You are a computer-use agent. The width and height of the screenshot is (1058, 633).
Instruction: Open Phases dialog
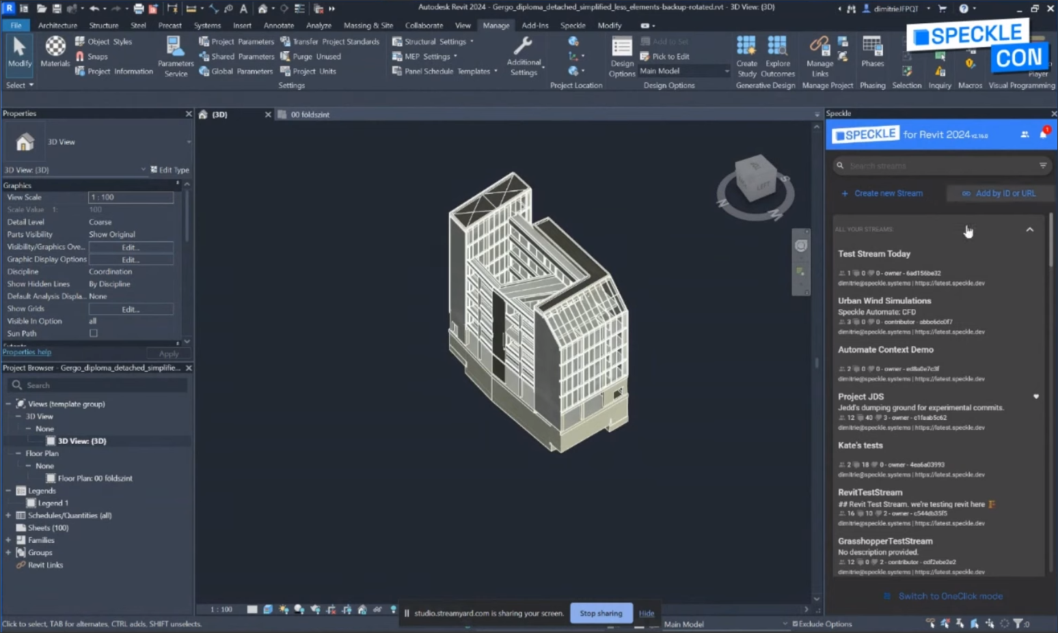(x=872, y=53)
